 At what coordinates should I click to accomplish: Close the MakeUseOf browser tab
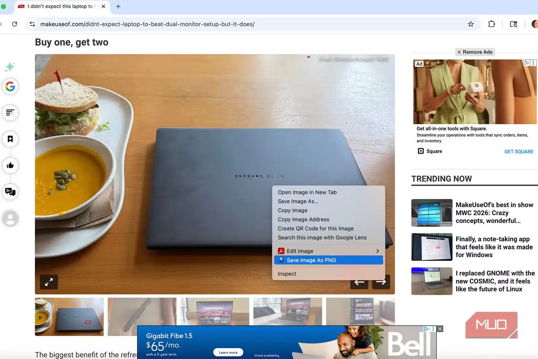coord(103,6)
